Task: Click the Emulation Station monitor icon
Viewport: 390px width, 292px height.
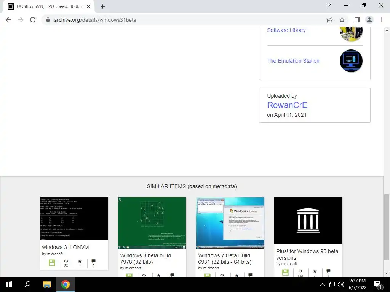Action: click(x=351, y=61)
